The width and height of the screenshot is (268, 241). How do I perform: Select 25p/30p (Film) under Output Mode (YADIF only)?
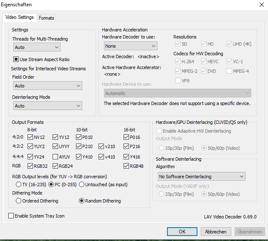pyautogui.click(x=161, y=194)
